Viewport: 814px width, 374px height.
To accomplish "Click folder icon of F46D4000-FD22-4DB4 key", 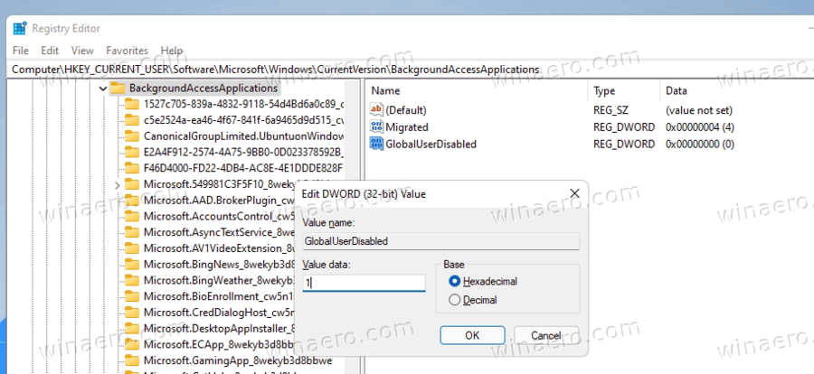I will click(x=132, y=168).
